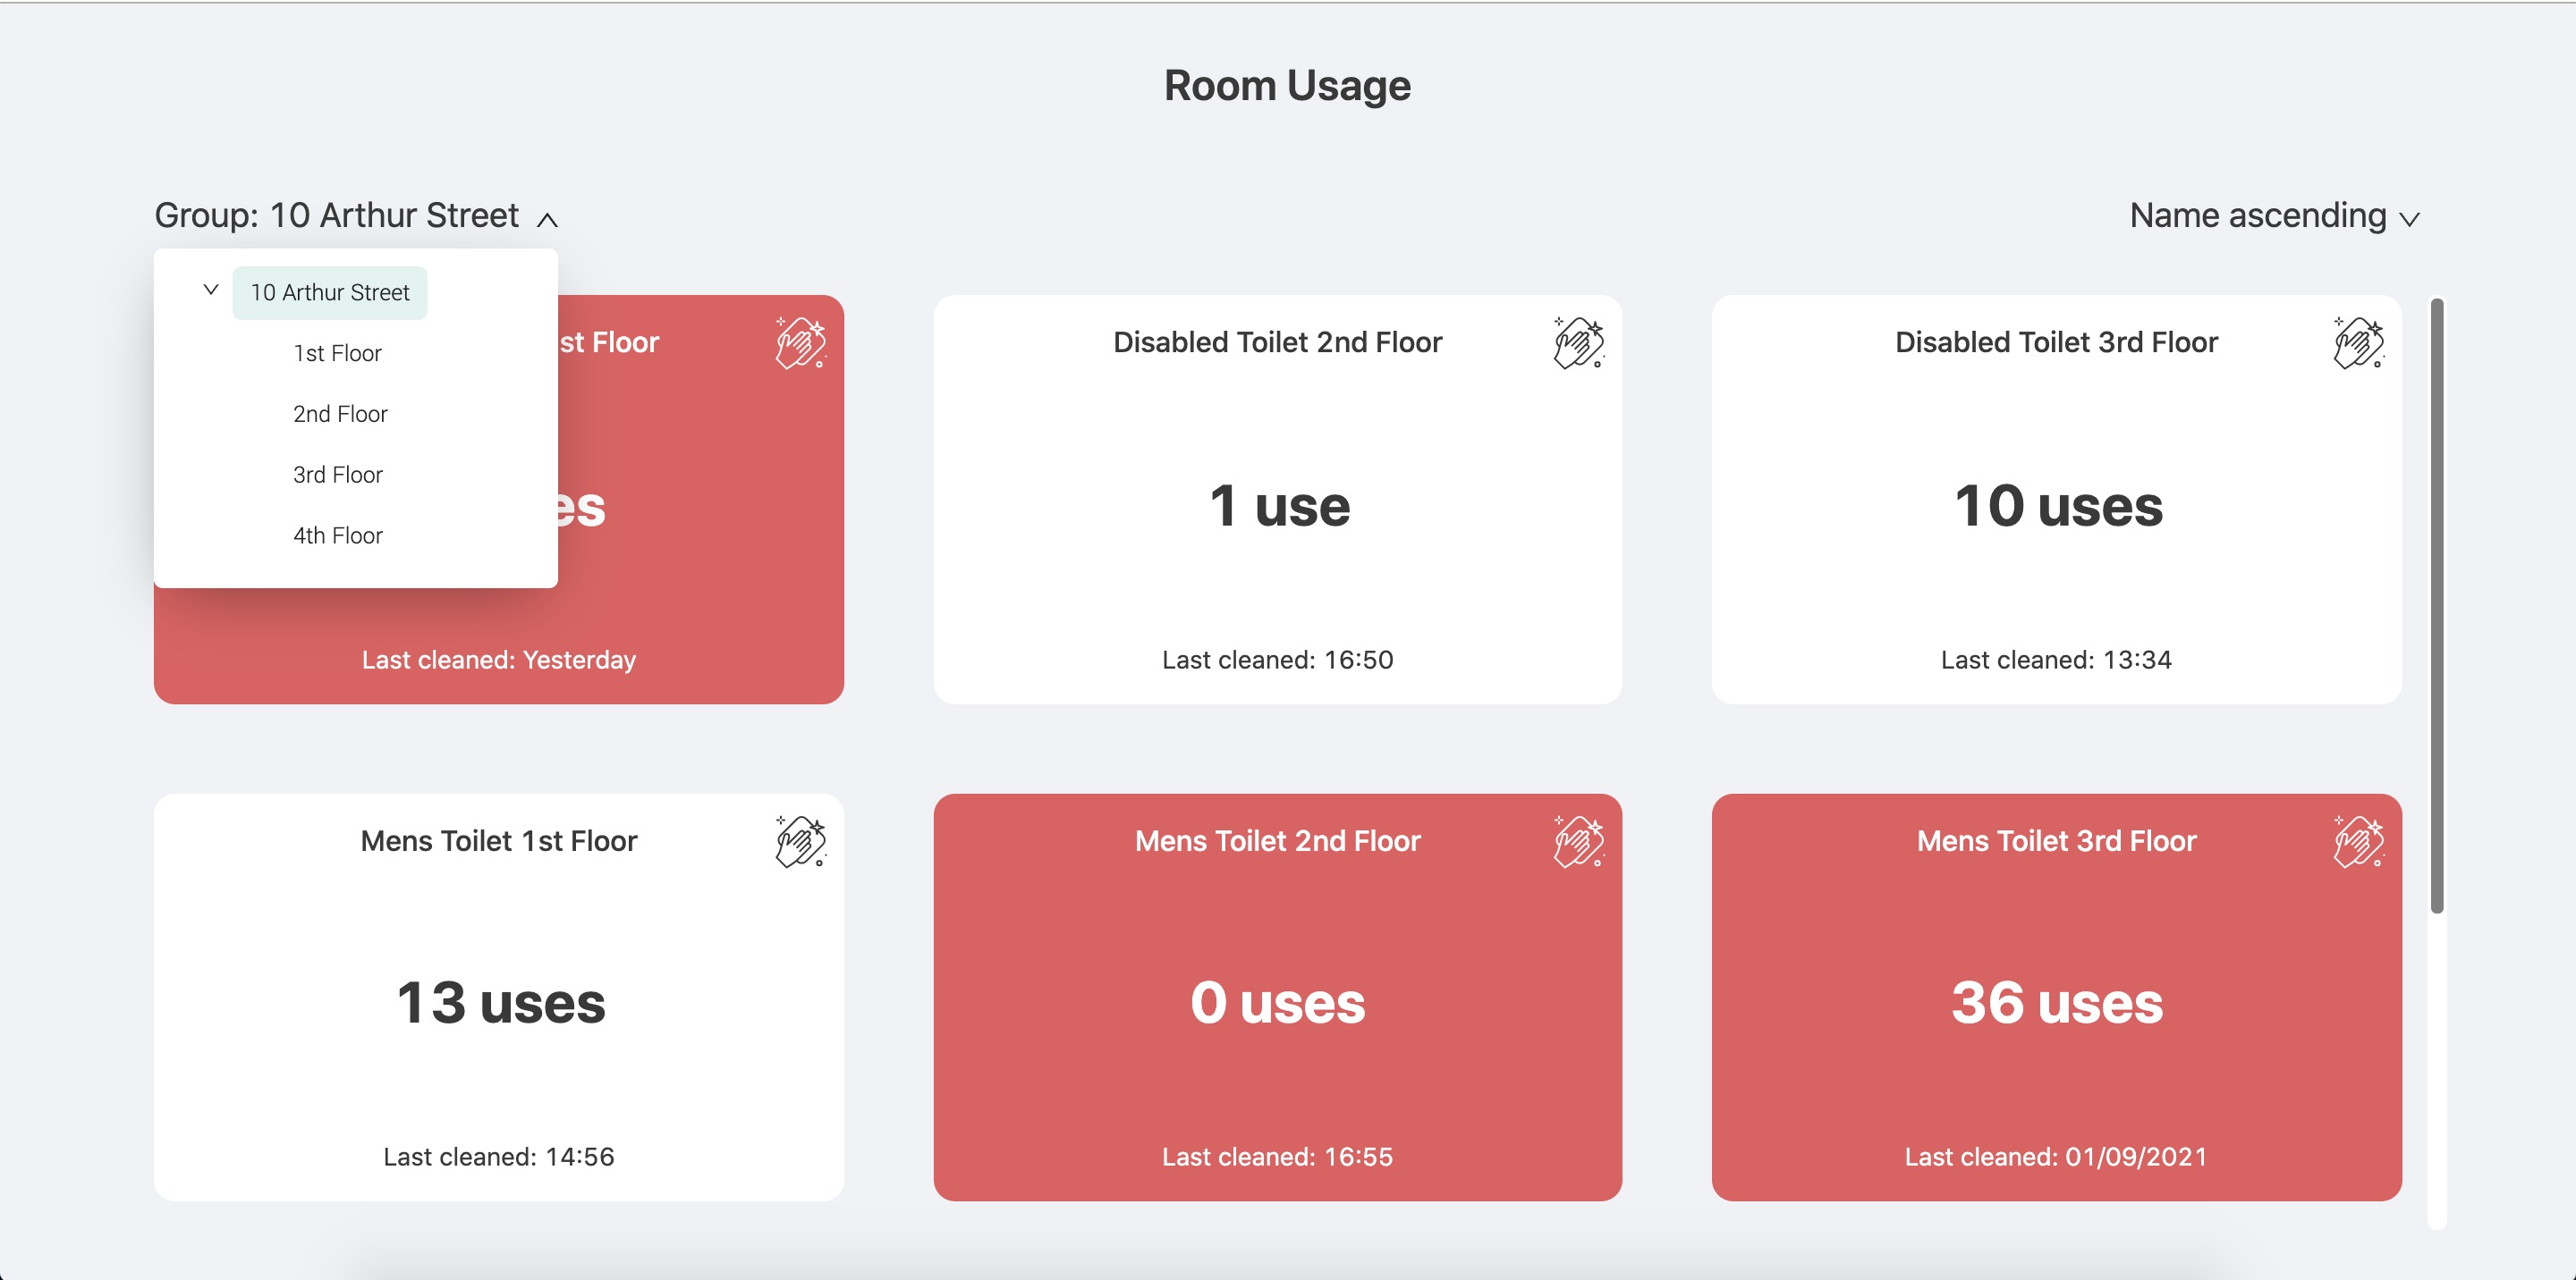2576x1280 pixels.
Task: Click cleaning icon on Mens Toilet 2nd Floor
Action: tap(1579, 841)
